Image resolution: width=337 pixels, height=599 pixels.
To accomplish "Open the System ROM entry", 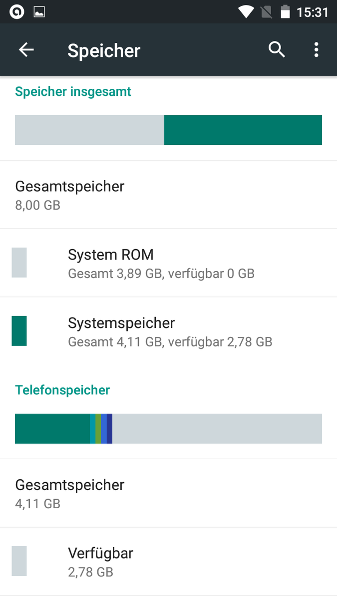I will pyautogui.click(x=161, y=263).
